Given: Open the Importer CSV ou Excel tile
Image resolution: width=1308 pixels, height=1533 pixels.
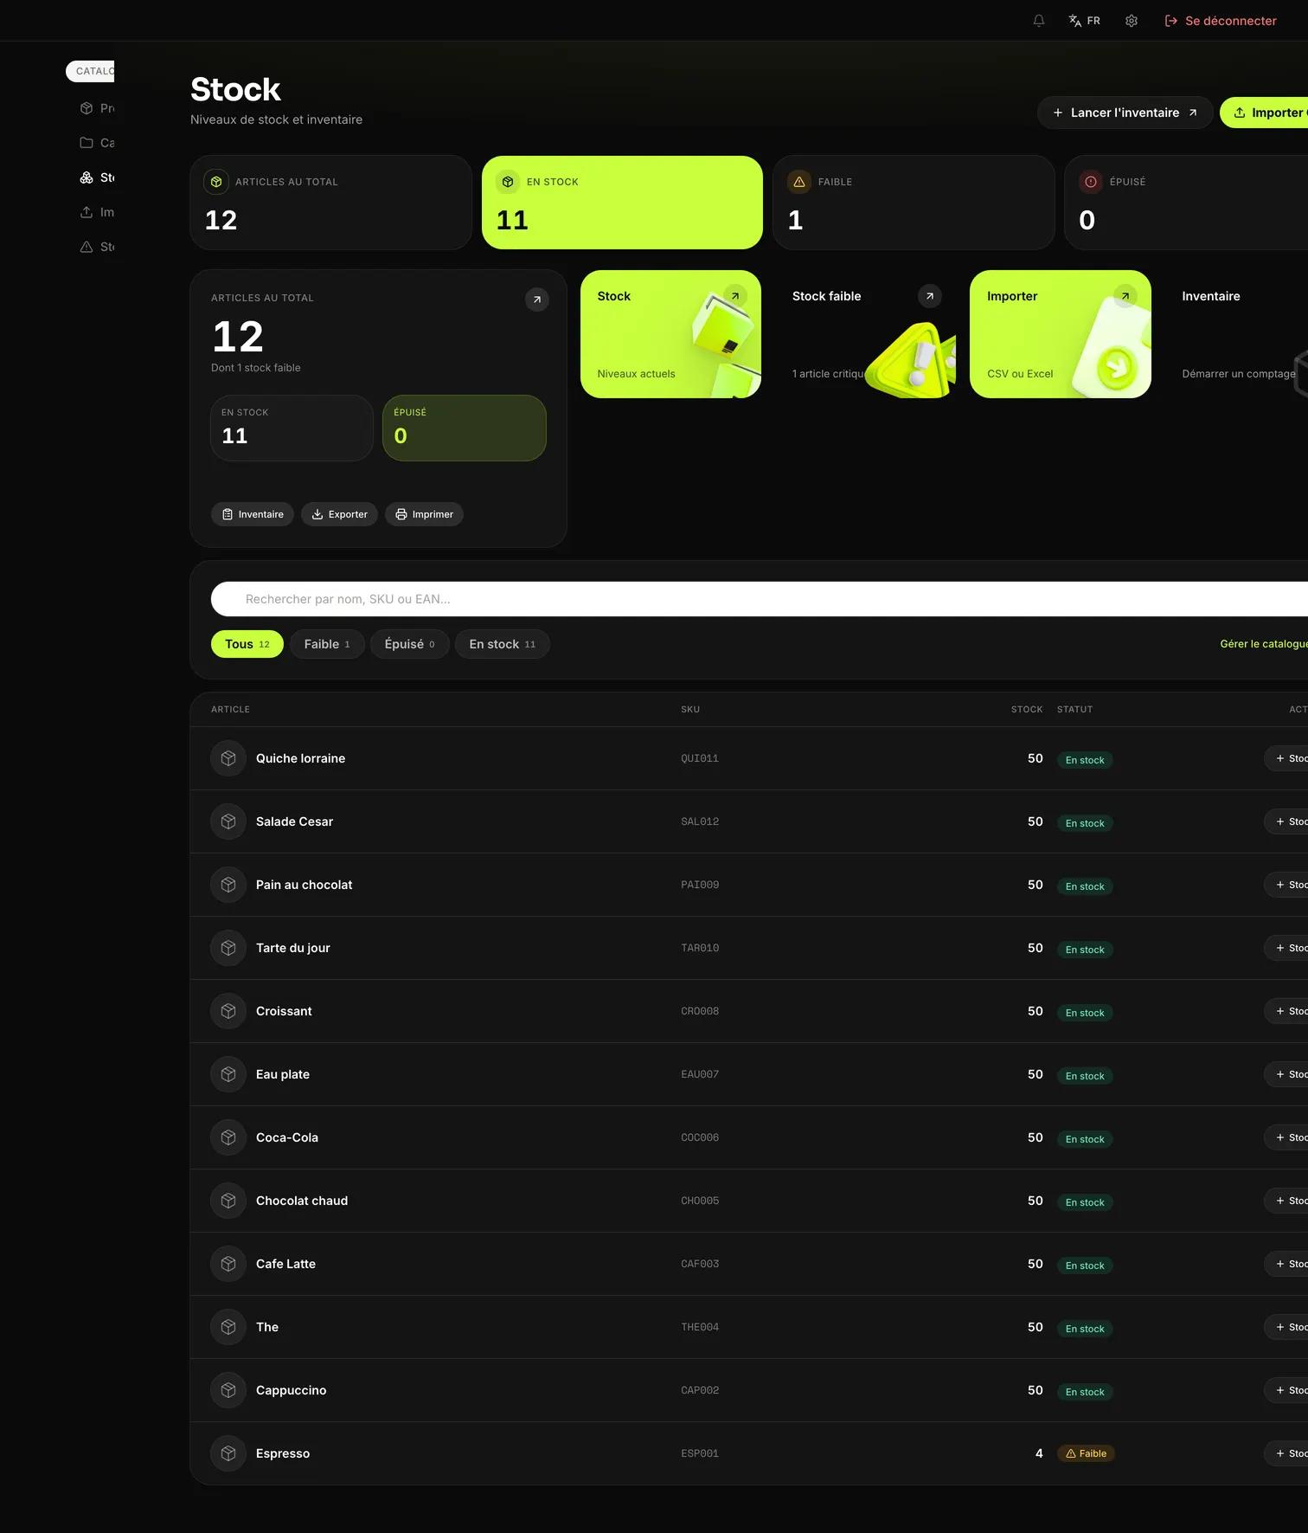Looking at the screenshot, I should [x=1061, y=334].
